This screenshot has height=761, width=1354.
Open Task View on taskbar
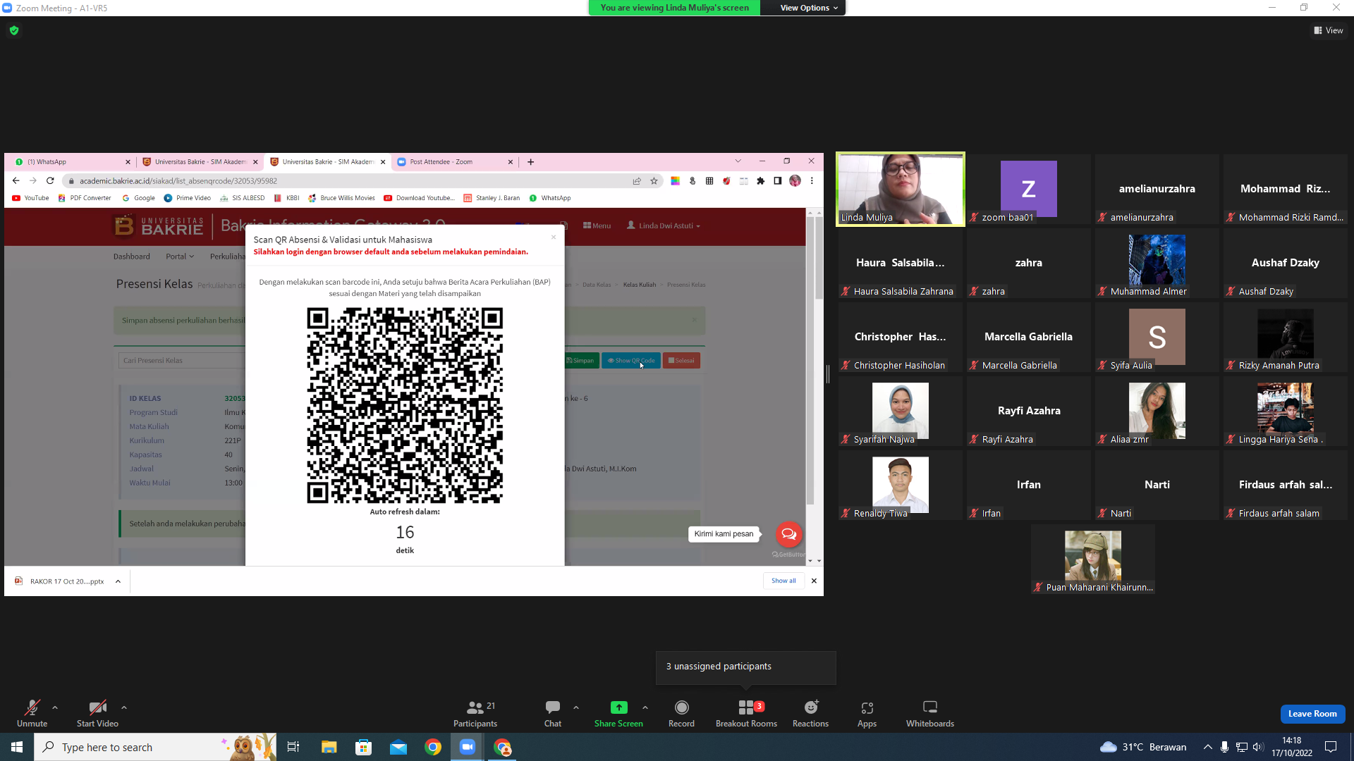tap(293, 747)
